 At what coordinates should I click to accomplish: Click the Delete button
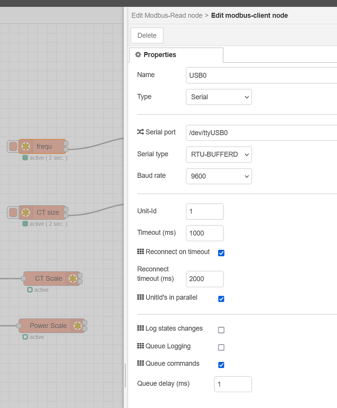coord(147,35)
